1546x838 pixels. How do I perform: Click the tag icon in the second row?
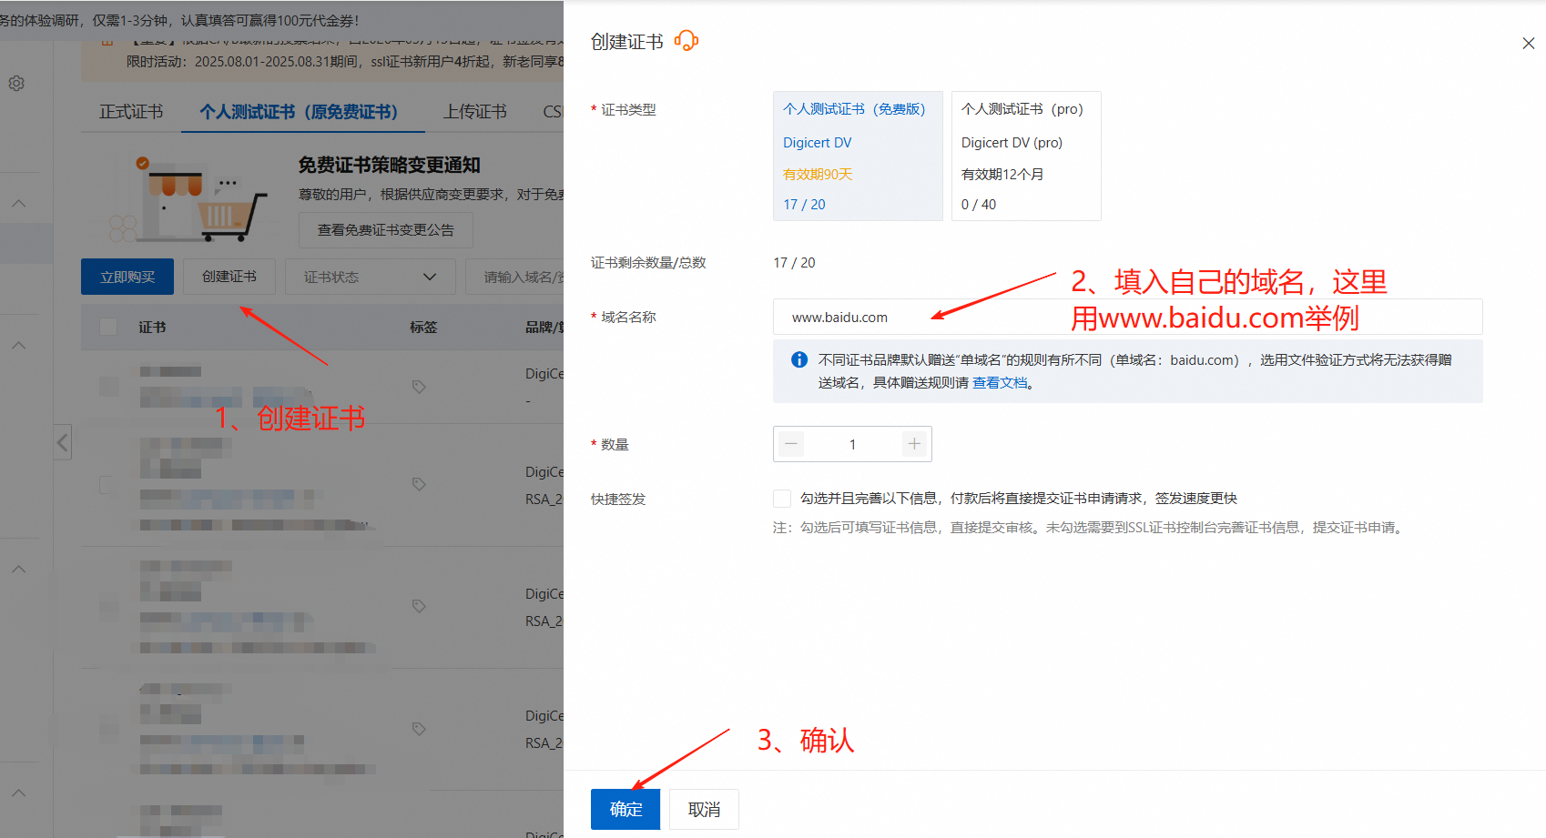point(419,484)
